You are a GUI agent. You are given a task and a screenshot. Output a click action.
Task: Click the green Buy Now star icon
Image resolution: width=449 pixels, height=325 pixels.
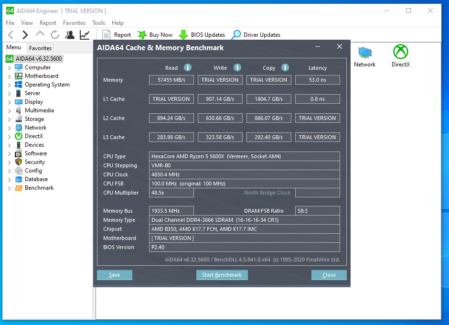click(x=142, y=35)
